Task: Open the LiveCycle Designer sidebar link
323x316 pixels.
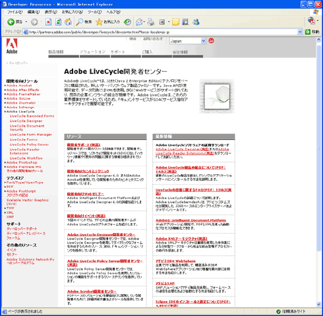Action: [x=26, y=121]
